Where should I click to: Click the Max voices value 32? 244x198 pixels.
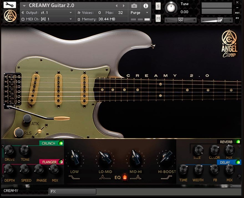tap(120, 13)
